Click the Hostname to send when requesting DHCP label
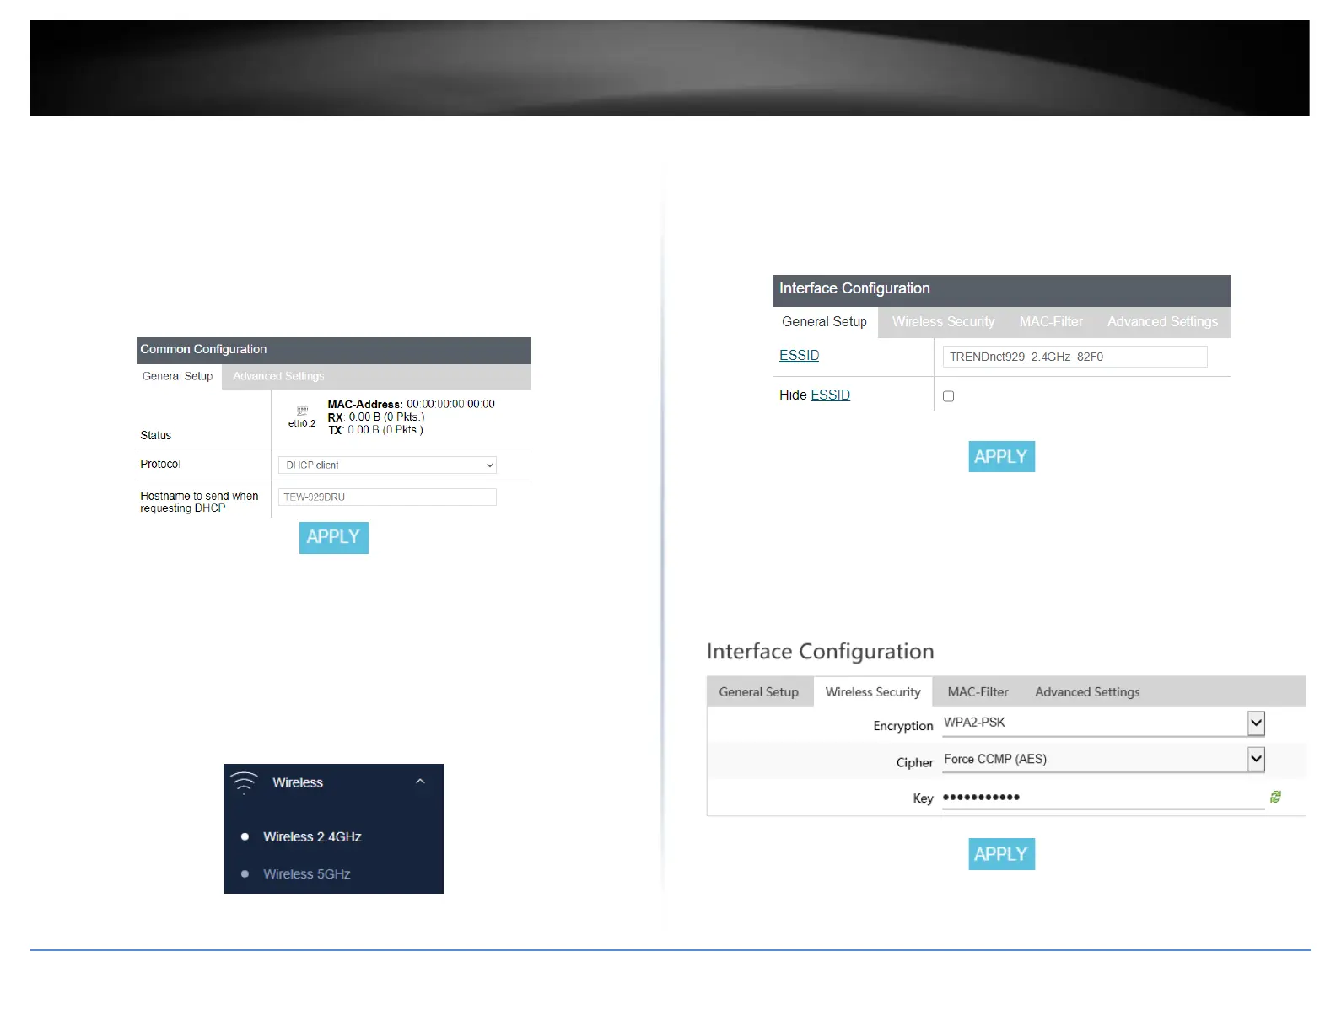This screenshot has width=1336, height=1032. [x=199, y=503]
